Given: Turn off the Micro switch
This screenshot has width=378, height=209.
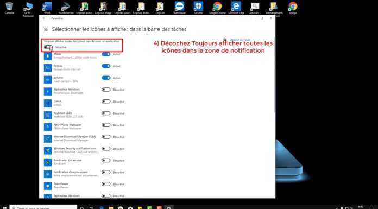Looking at the screenshot, I should 106,54.
